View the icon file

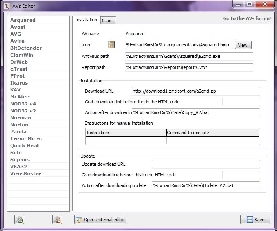(243, 45)
